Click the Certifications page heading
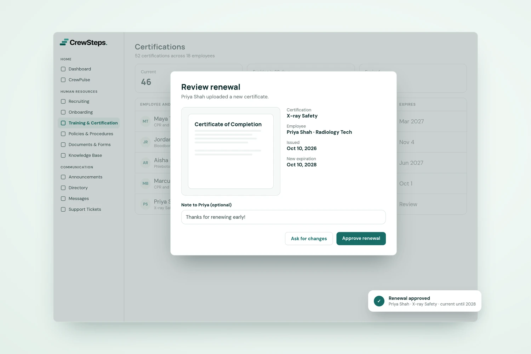 click(x=160, y=47)
